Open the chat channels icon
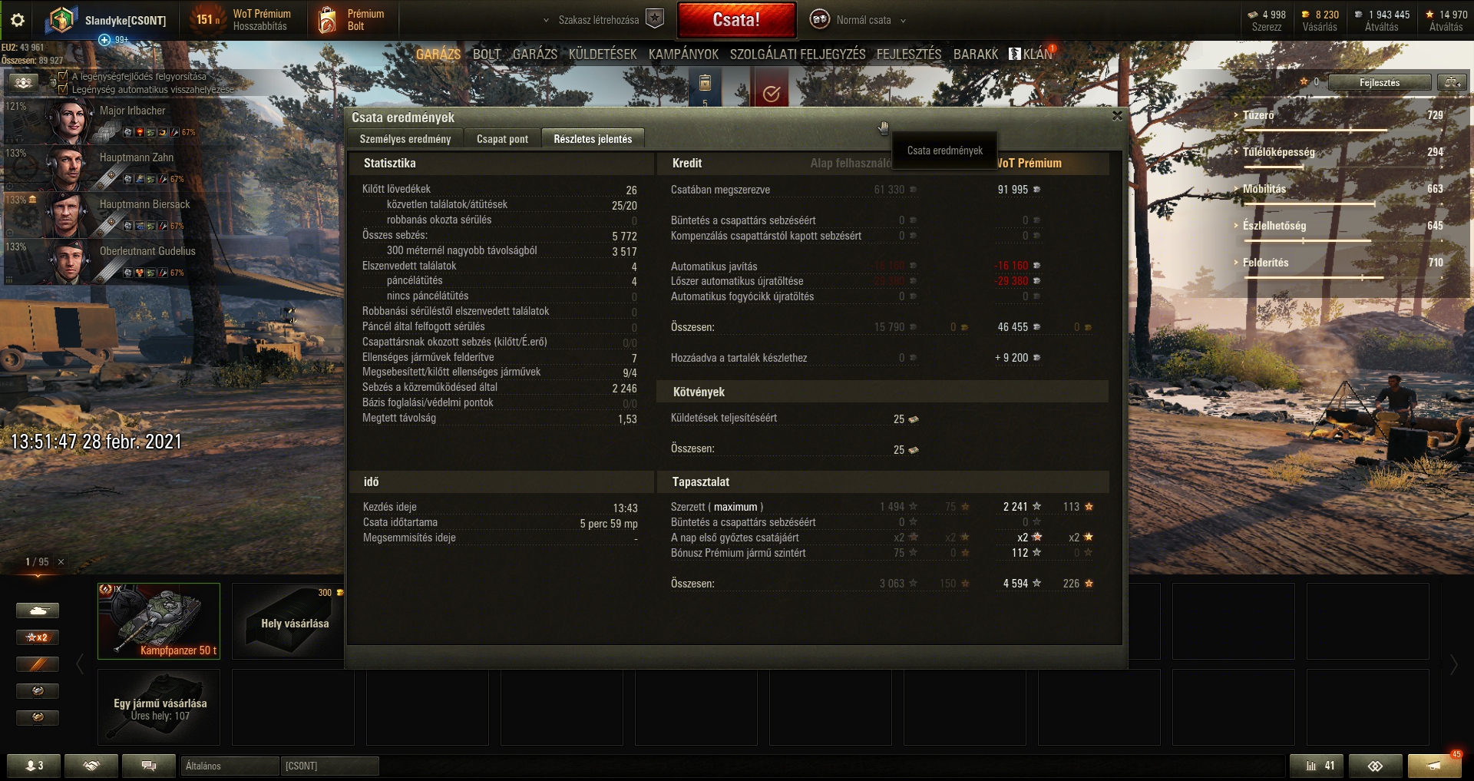The width and height of the screenshot is (1474, 781). click(149, 766)
